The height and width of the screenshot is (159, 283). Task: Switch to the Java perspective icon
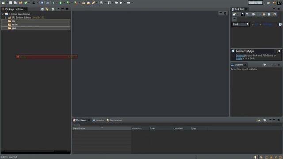point(279,3)
